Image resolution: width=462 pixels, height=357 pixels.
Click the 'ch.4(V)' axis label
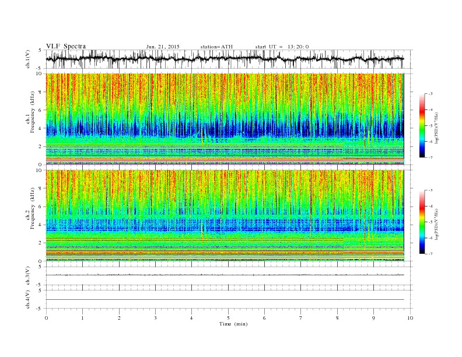28,299
